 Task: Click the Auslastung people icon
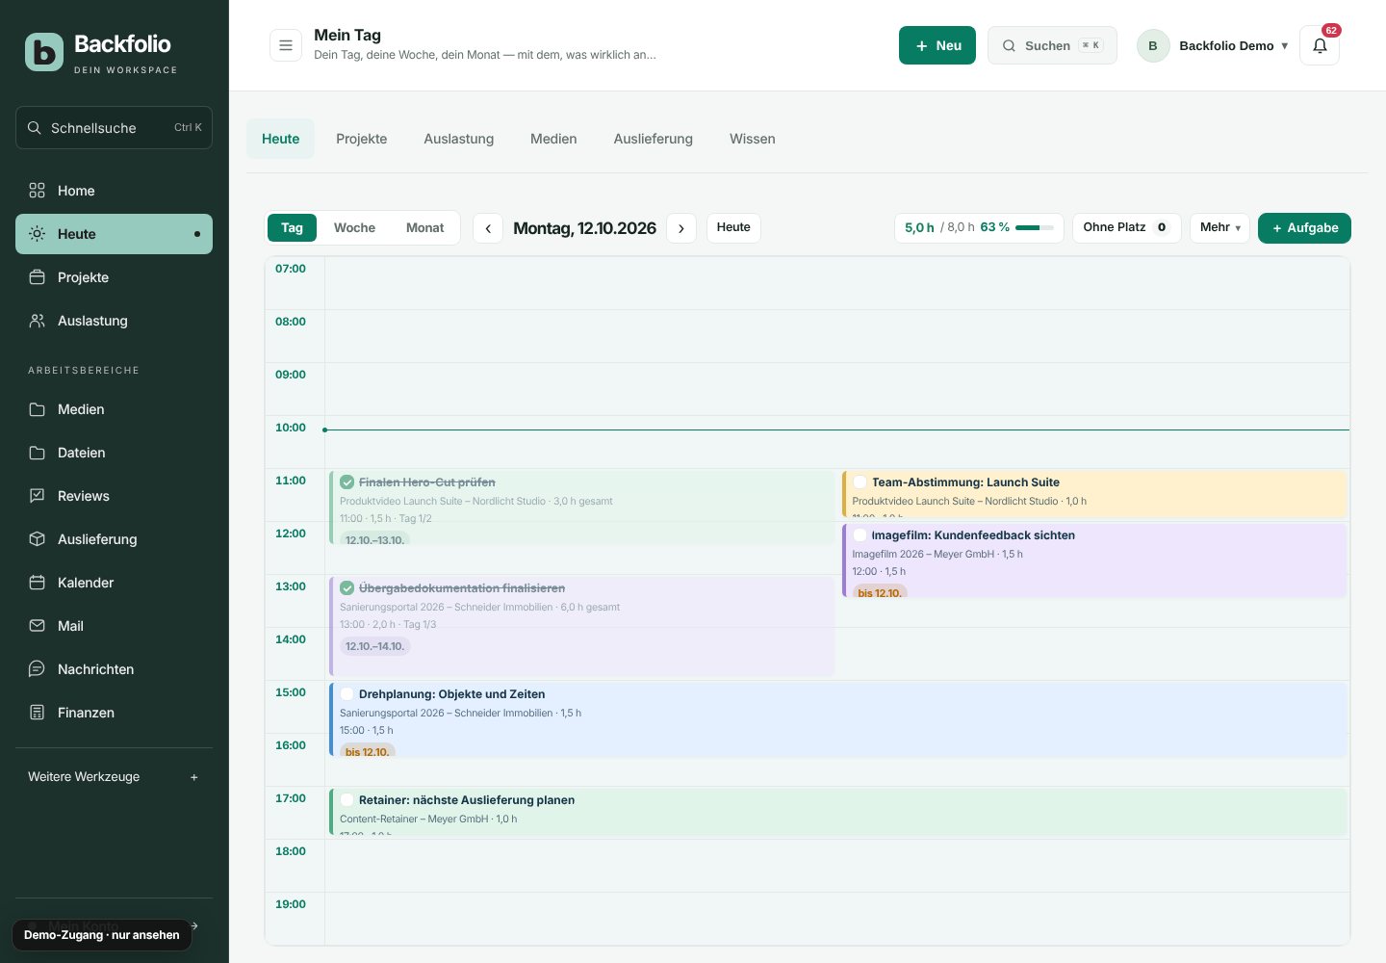(x=38, y=321)
